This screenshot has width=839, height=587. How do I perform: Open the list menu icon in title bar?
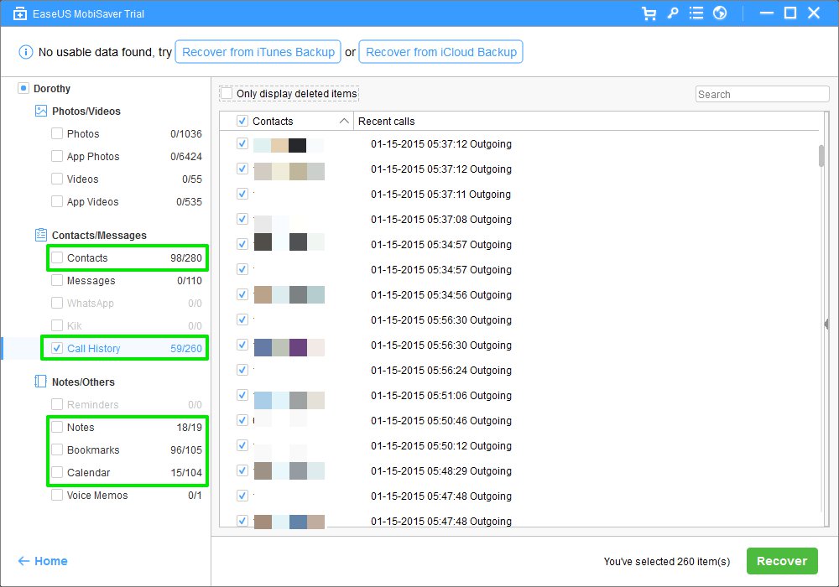[696, 13]
